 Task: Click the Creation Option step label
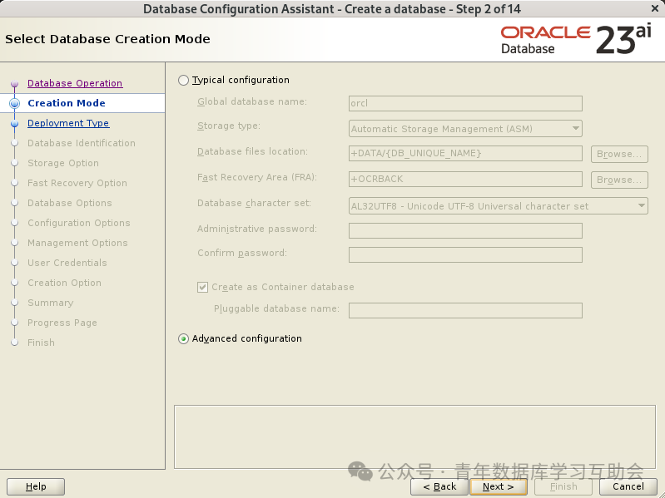tap(64, 283)
